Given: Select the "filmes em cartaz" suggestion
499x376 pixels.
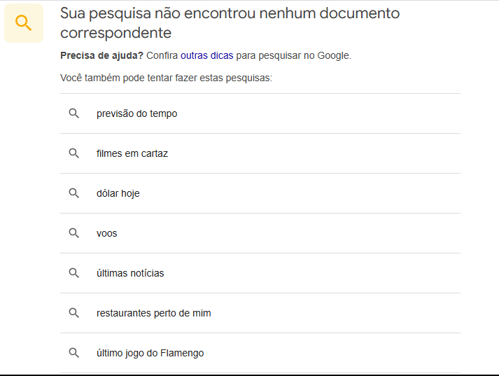Looking at the screenshot, I should point(132,153).
